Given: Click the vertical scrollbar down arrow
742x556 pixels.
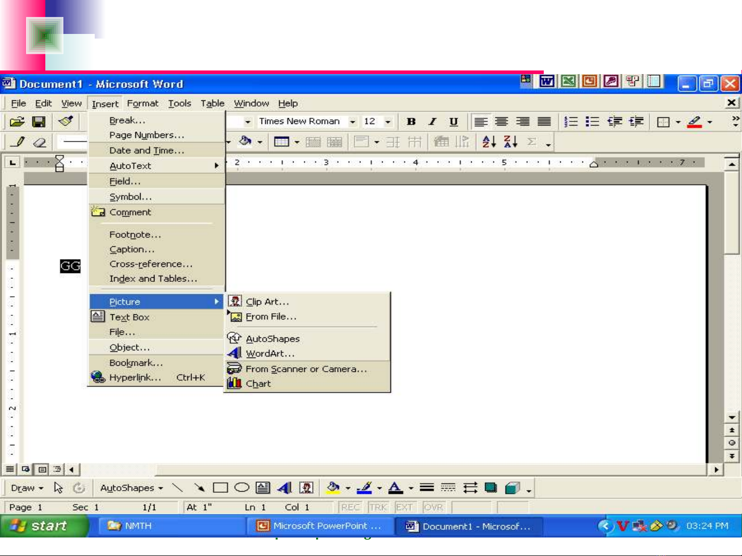Looking at the screenshot, I should point(732,417).
